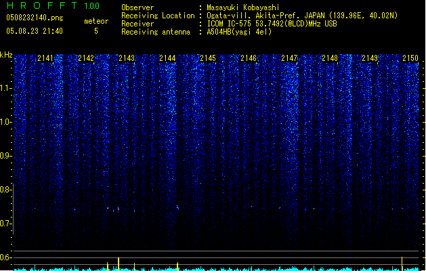Click the 1.1 kHz axis label
This screenshot has height=271, width=426.
6,88
